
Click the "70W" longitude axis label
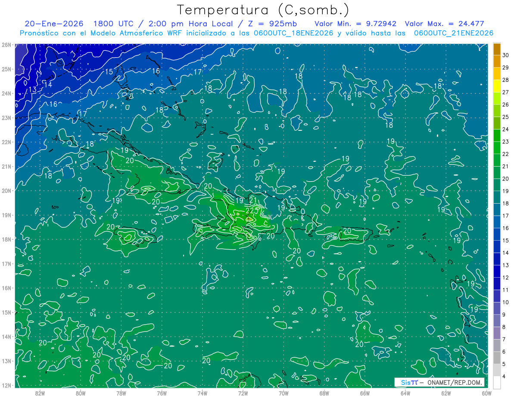point(283,393)
